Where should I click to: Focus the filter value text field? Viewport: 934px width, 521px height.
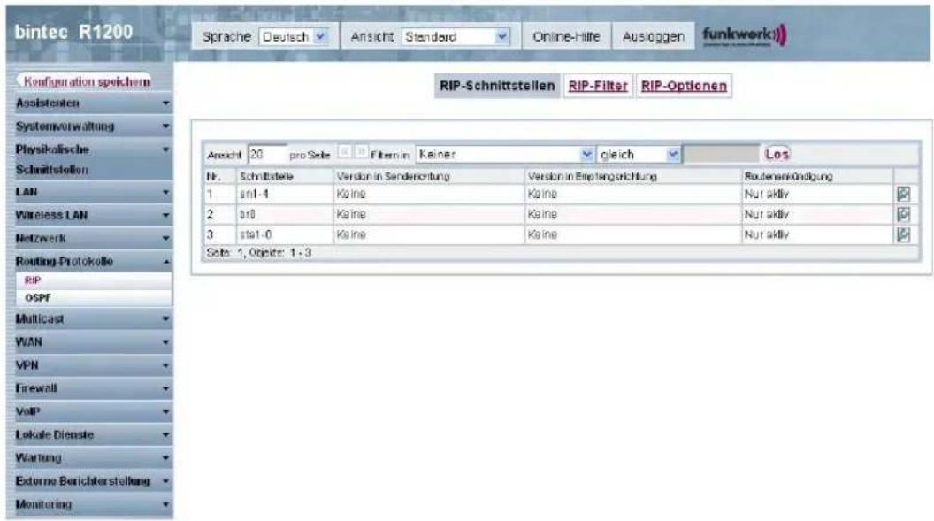tap(722, 155)
